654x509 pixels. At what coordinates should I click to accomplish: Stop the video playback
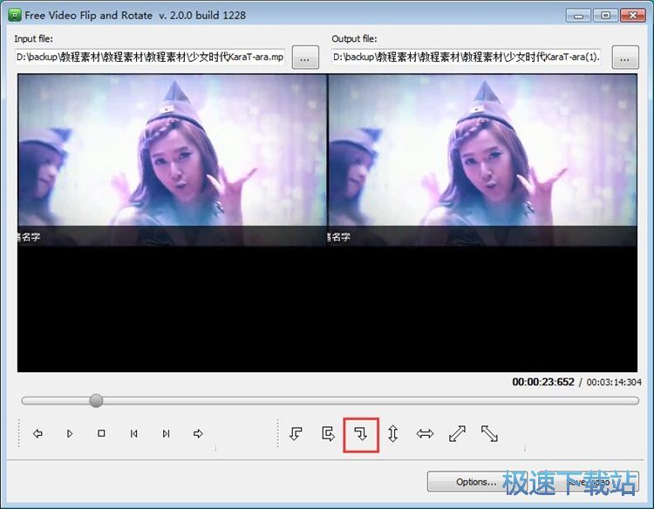pyautogui.click(x=101, y=433)
